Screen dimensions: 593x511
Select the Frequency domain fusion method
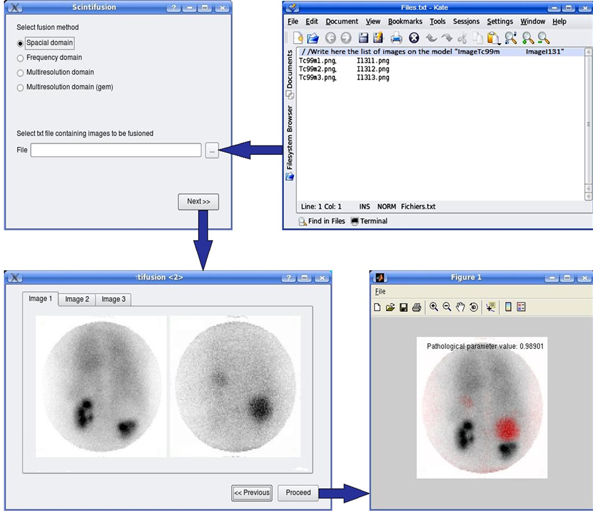pos(20,58)
